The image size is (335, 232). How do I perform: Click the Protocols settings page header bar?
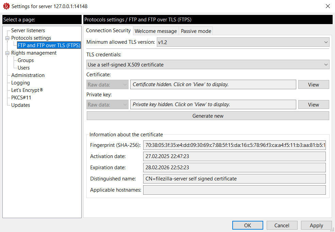tap(208, 20)
